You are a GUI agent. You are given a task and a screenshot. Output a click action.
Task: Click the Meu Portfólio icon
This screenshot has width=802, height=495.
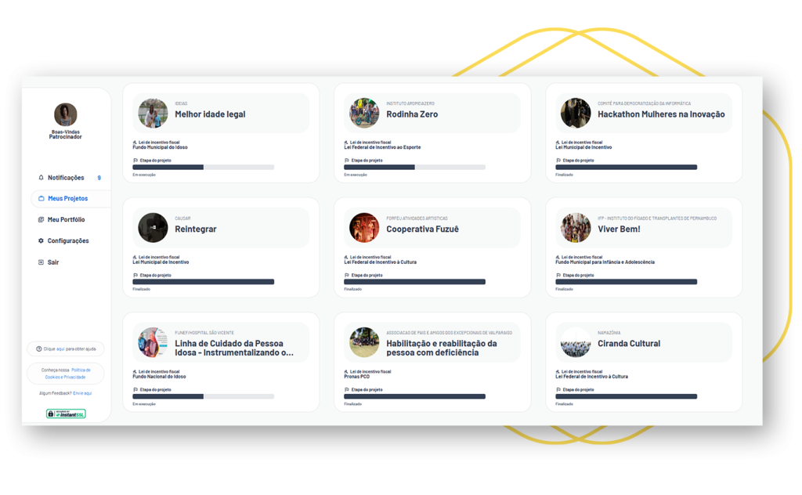pyautogui.click(x=41, y=219)
